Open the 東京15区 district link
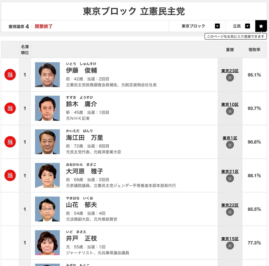Image resolution: width=269 pixels, height=266 pixels. (230, 239)
